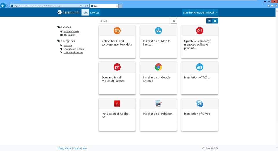278x151 pixels.
Task: Click the 'Version: 18.2.61' footer text
Action: tap(210, 148)
